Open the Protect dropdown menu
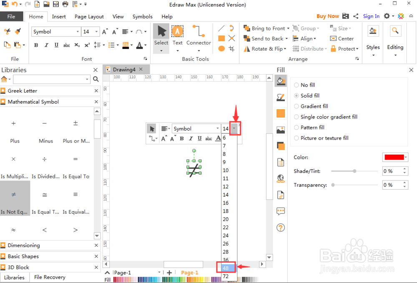This screenshot has height=283, width=417. pos(344,49)
